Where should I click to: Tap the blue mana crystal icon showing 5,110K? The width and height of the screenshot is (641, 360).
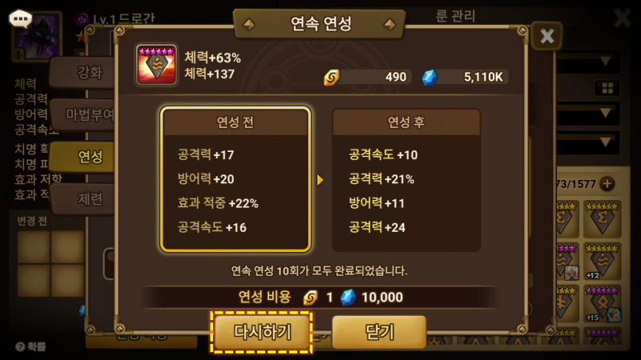[x=429, y=77]
